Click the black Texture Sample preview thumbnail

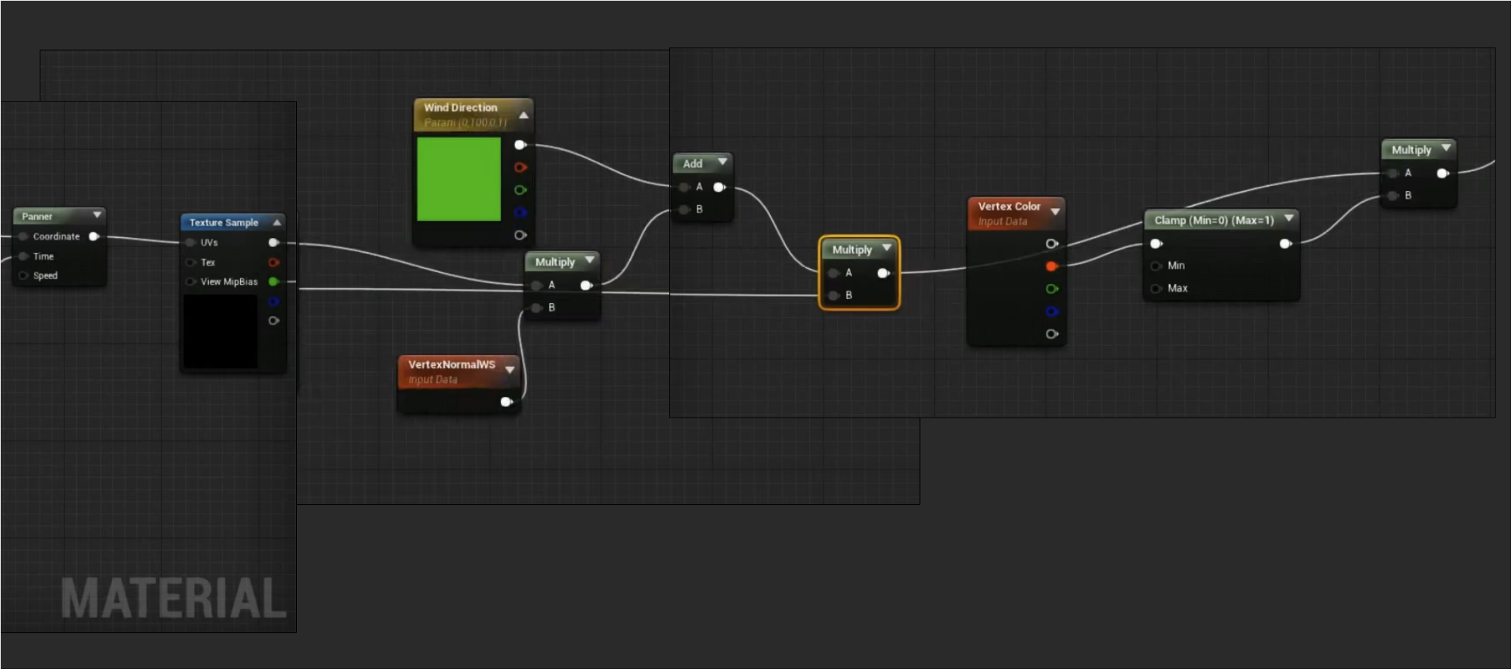tap(220, 332)
